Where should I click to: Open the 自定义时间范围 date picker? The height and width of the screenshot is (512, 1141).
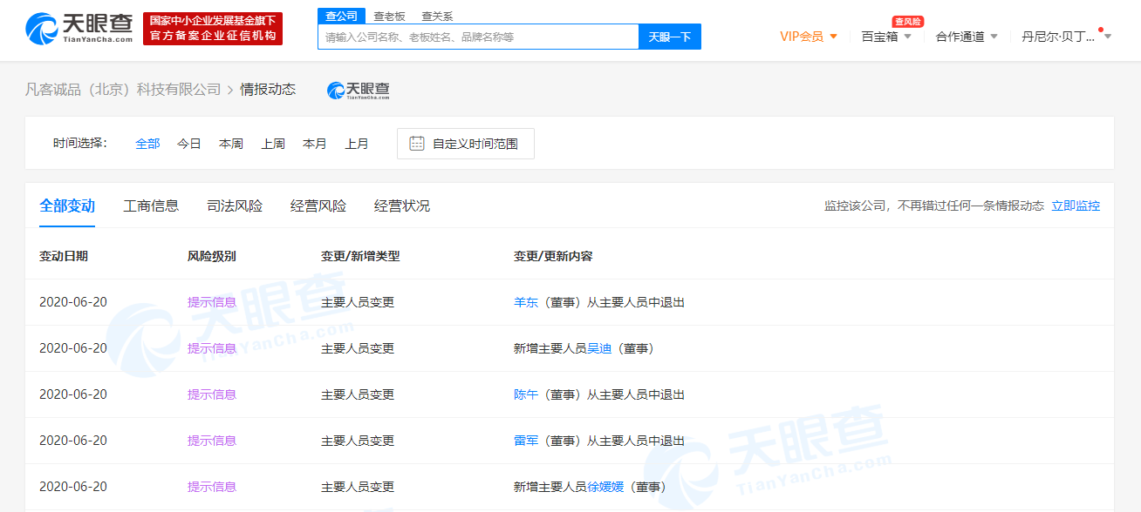(x=466, y=144)
